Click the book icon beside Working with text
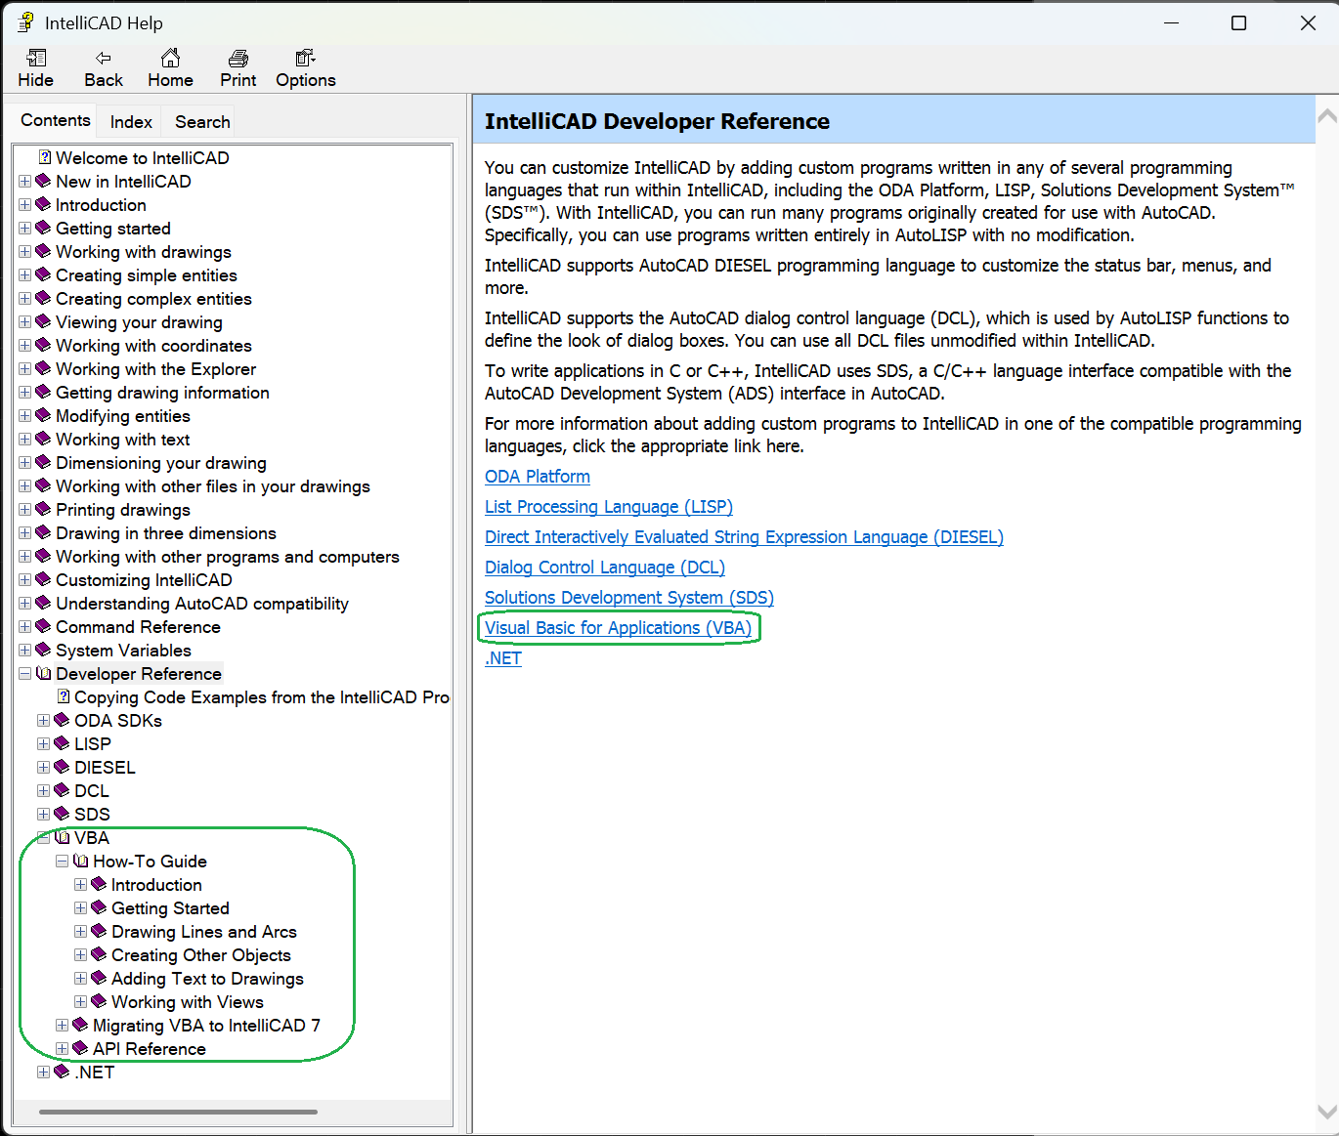 [43, 439]
